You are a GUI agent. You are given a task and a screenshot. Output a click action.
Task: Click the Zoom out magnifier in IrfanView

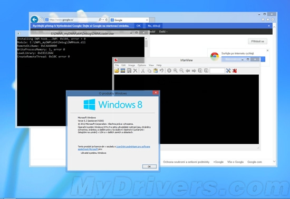coord(181,71)
